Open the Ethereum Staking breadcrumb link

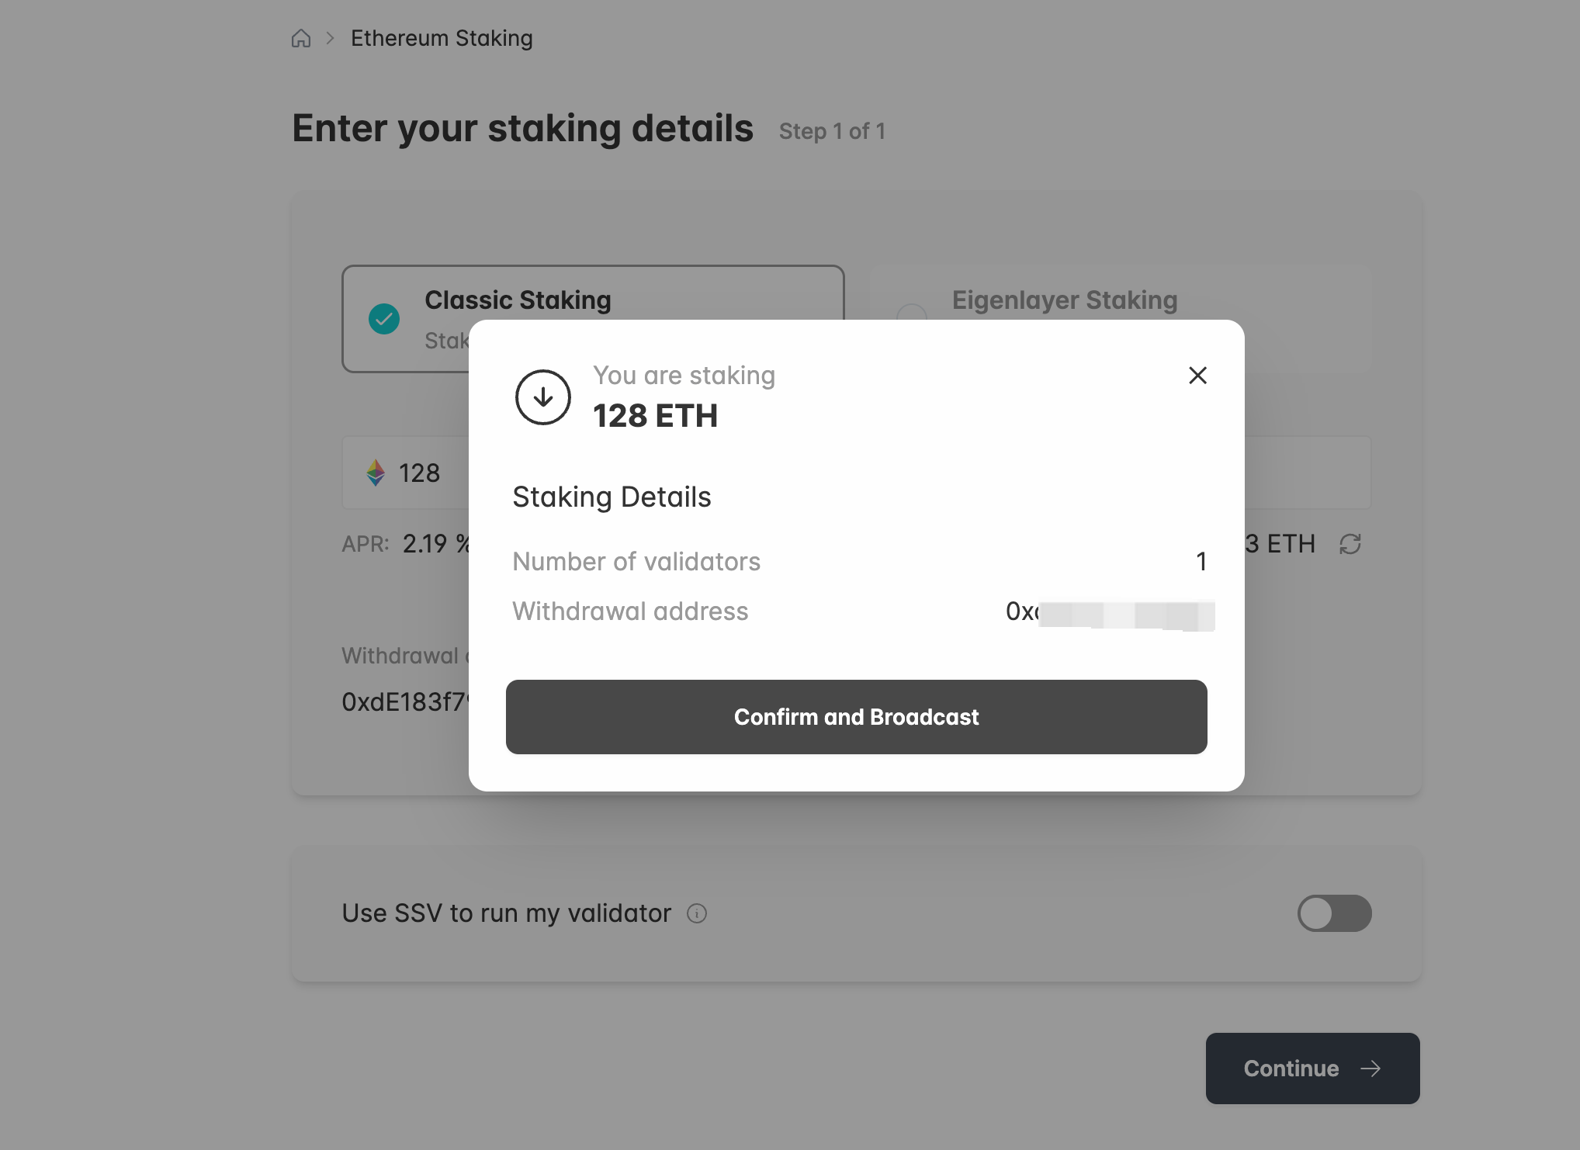441,38
